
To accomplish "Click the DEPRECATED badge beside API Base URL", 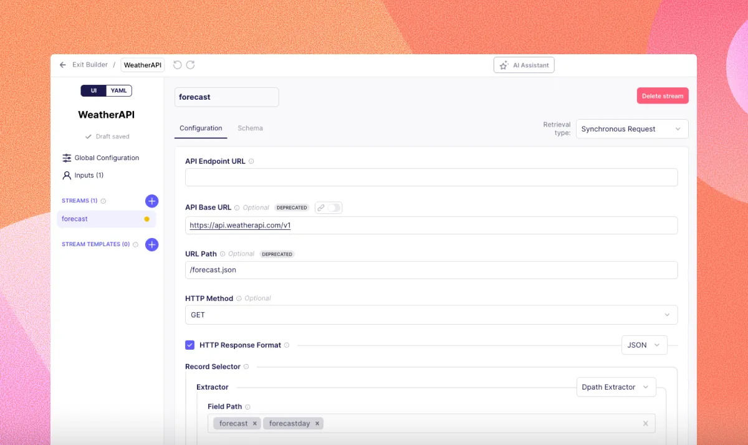I will 292,208.
